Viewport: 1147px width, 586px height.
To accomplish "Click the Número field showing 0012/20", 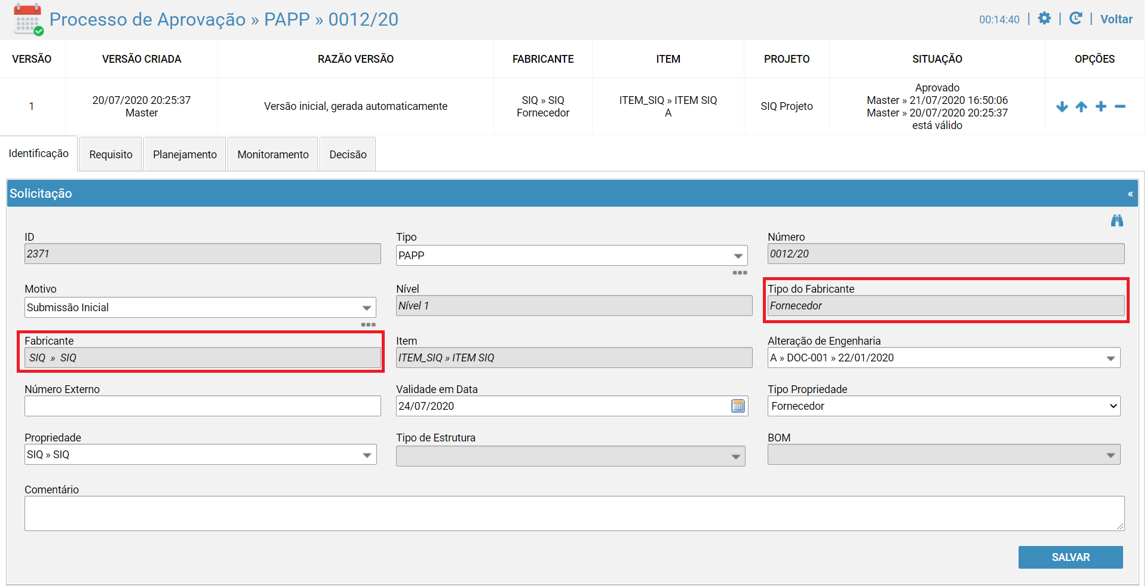I will tap(946, 254).
